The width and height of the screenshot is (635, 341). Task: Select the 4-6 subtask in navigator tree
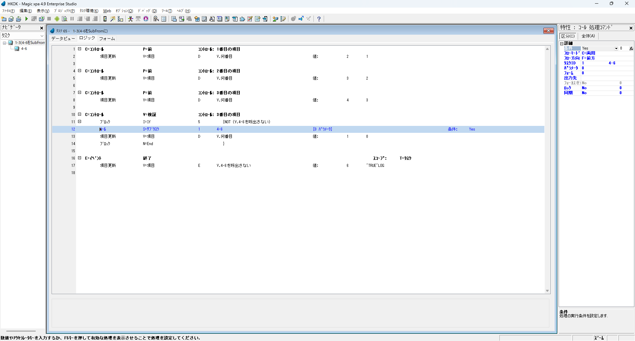click(x=24, y=49)
